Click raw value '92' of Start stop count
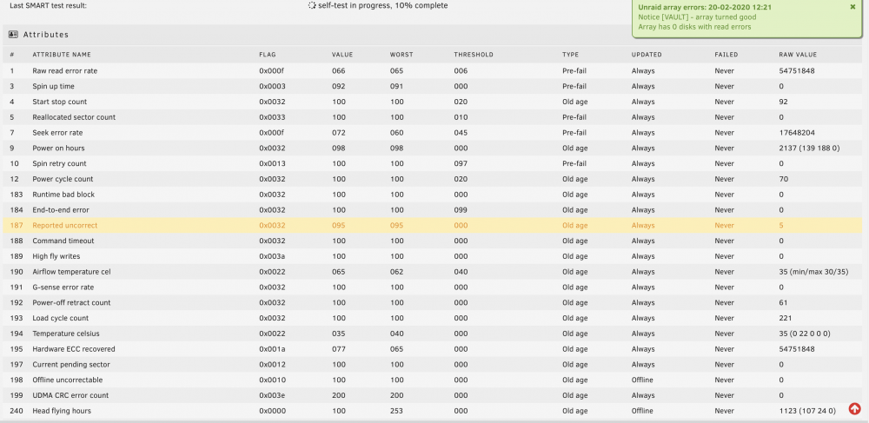Image resolution: width=869 pixels, height=423 pixels. tap(783, 102)
